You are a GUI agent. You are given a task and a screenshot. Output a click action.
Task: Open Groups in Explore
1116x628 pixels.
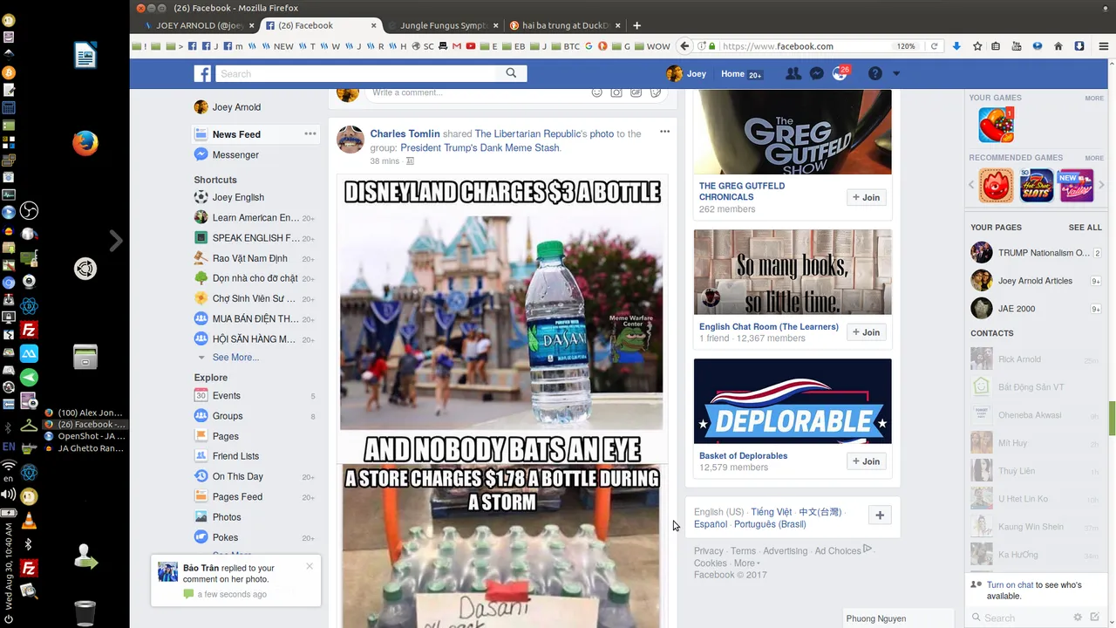coord(228,416)
